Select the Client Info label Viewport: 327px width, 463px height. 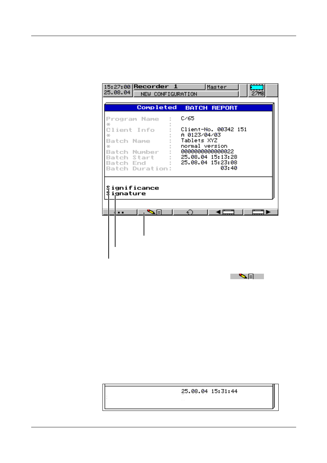click(130, 130)
